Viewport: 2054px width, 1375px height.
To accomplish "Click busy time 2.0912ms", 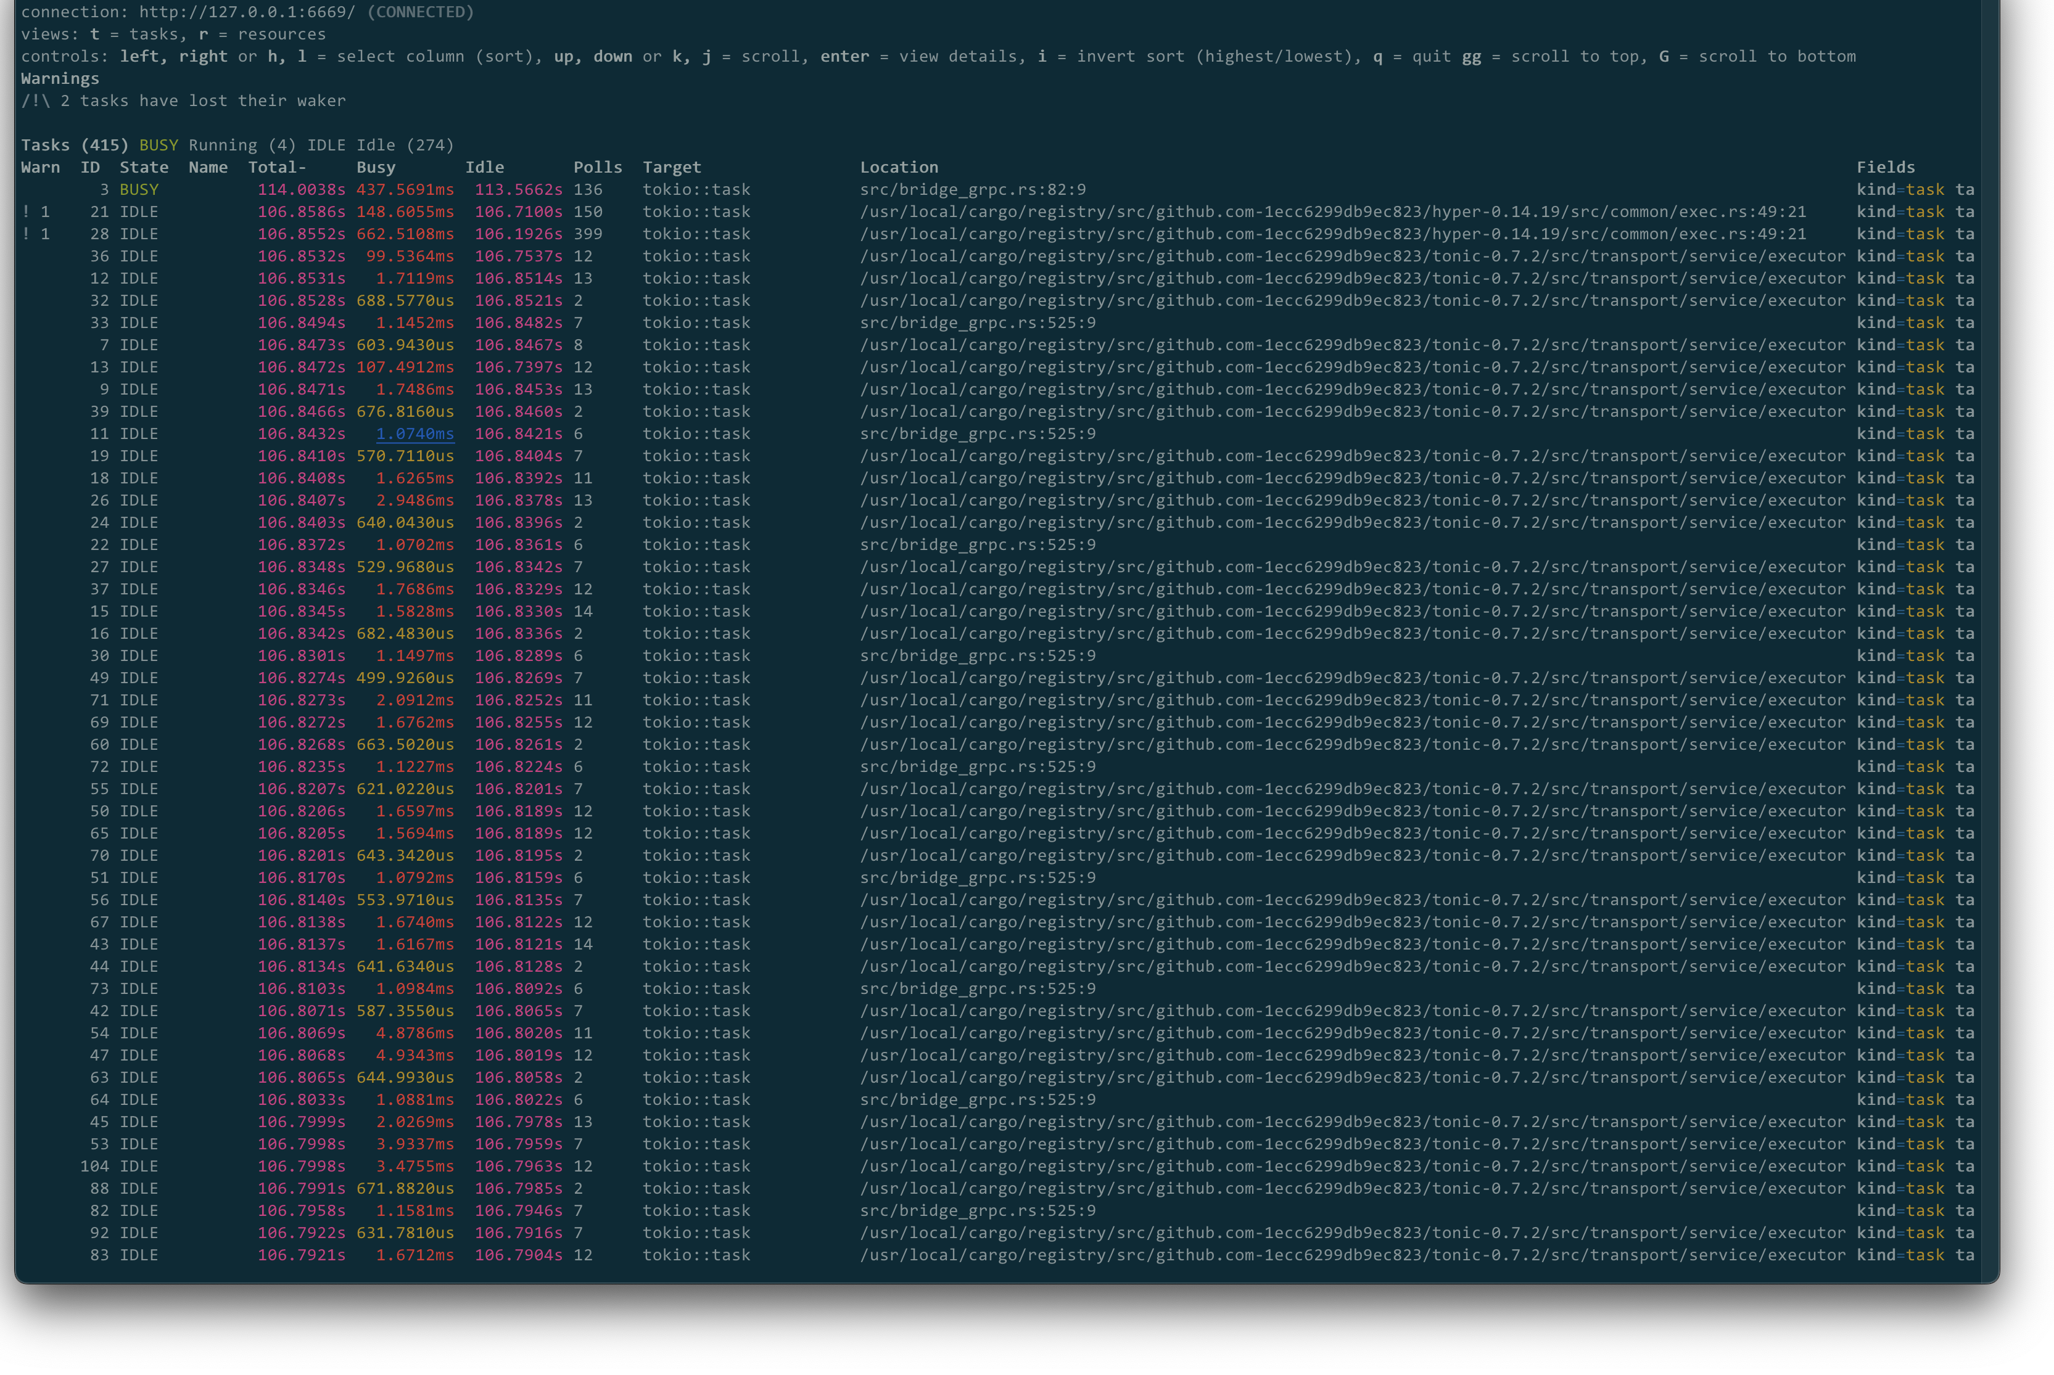I will coord(415,700).
